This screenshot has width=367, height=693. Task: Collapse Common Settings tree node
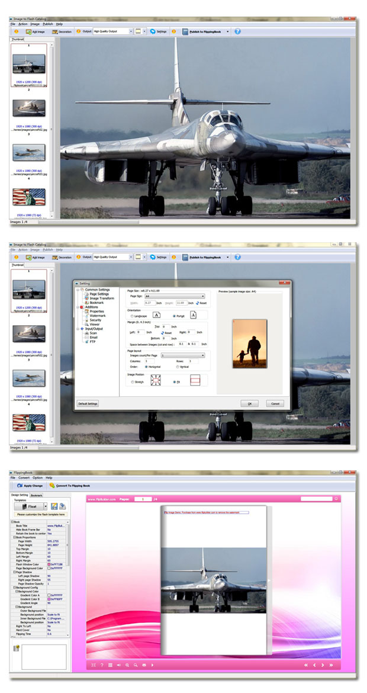pos(78,290)
